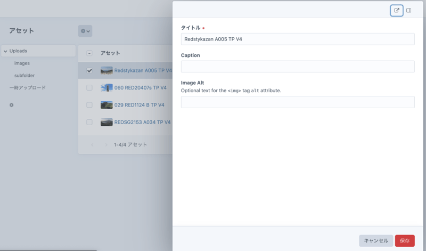Open the gear actions dropdown menu
Image resolution: width=426 pixels, height=251 pixels.
[85, 31]
